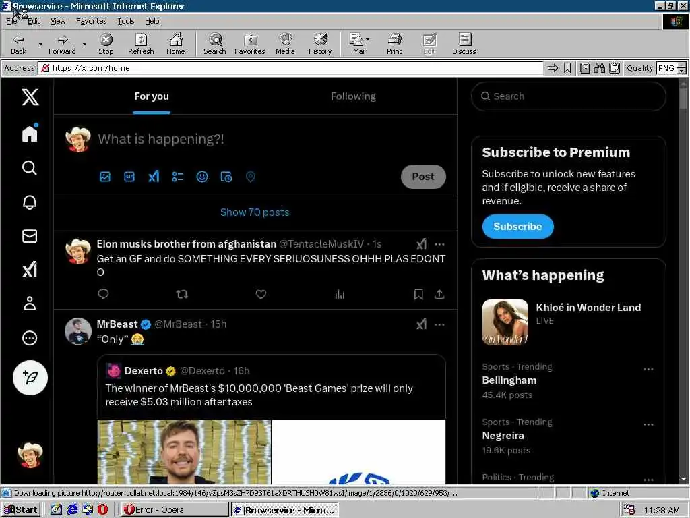Open Explore via sidebar magnifier icon

pyautogui.click(x=30, y=168)
